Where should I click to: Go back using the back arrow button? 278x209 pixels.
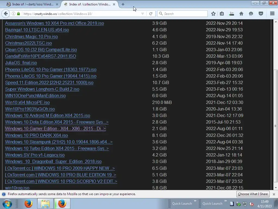pos(6,14)
